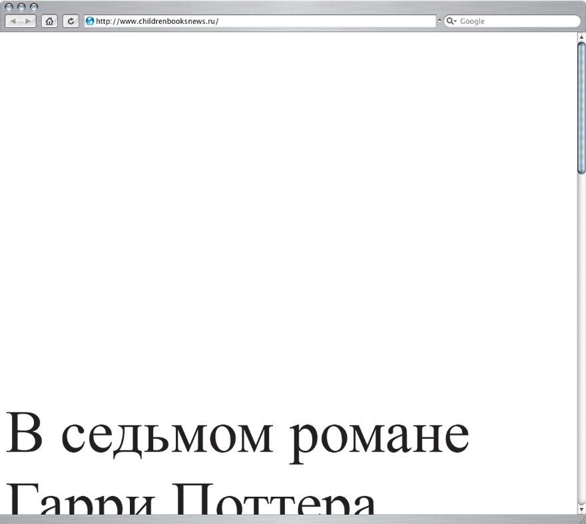Click the small snapback arrow beside address bar
The width and height of the screenshot is (586, 524).
click(x=439, y=21)
